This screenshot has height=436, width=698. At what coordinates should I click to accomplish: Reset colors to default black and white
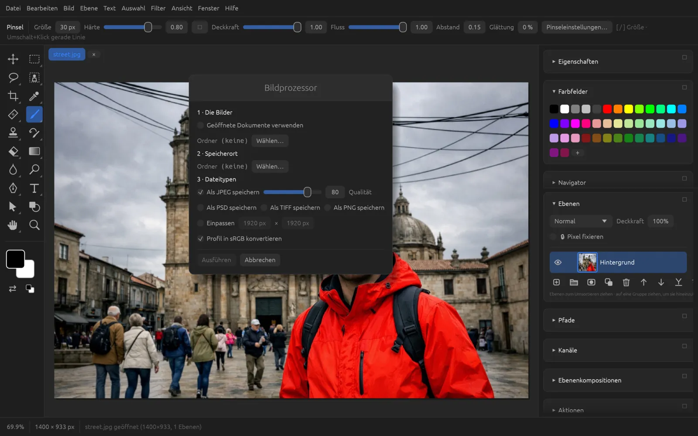coord(30,289)
